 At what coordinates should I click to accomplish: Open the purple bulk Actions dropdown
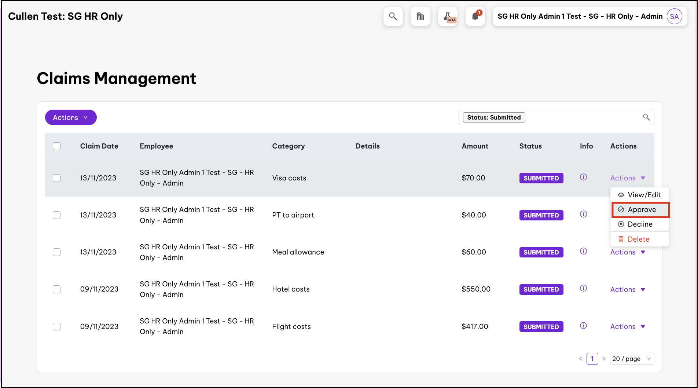point(71,117)
